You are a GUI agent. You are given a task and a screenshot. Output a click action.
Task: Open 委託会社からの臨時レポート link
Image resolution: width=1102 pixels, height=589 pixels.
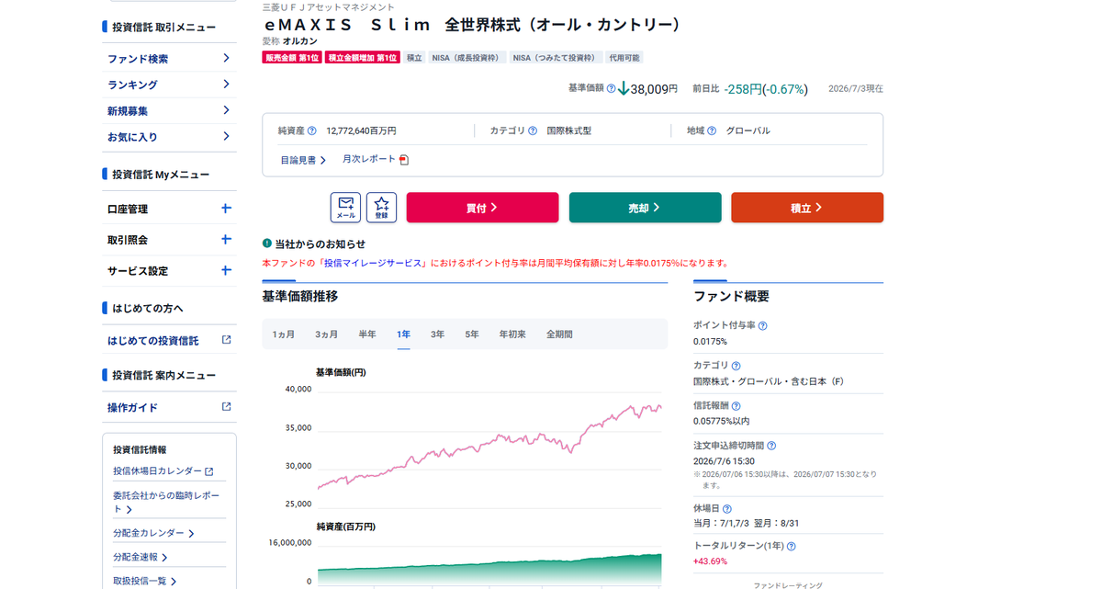pyautogui.click(x=166, y=502)
